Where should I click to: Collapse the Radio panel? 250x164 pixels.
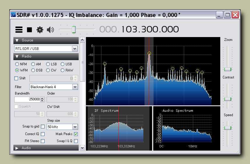pyautogui.click(x=17, y=56)
